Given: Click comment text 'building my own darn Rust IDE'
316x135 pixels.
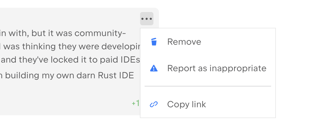Looking at the screenshot, I should pyautogui.click(x=70, y=75).
